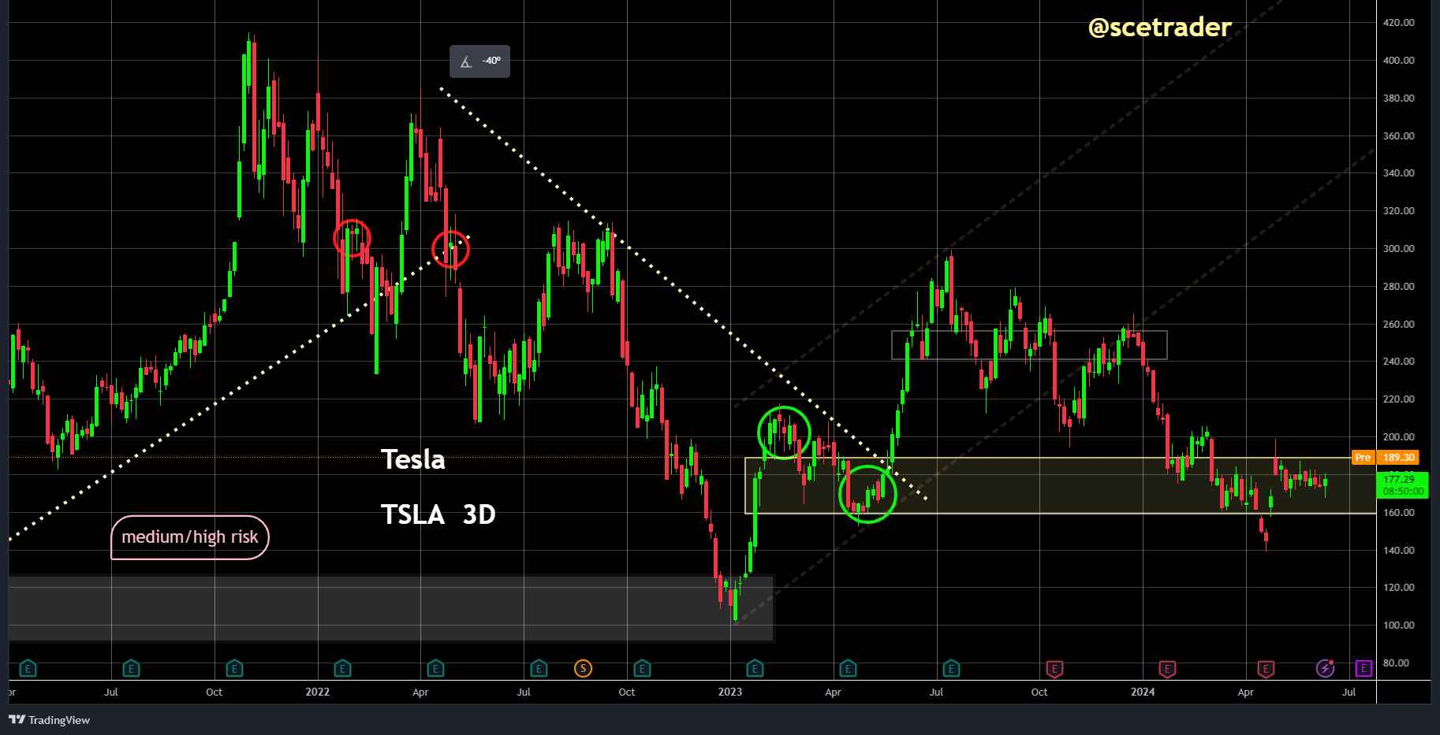Image resolution: width=1440 pixels, height=735 pixels.
Task: Select the earnings marker for October 2021
Action: [234, 669]
